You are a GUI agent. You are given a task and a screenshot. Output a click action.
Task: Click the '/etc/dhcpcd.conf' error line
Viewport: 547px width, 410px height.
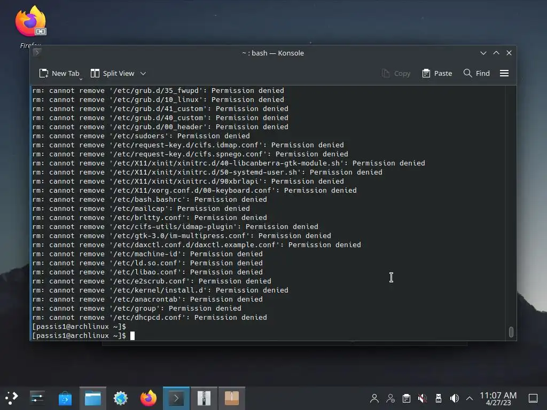coord(150,317)
